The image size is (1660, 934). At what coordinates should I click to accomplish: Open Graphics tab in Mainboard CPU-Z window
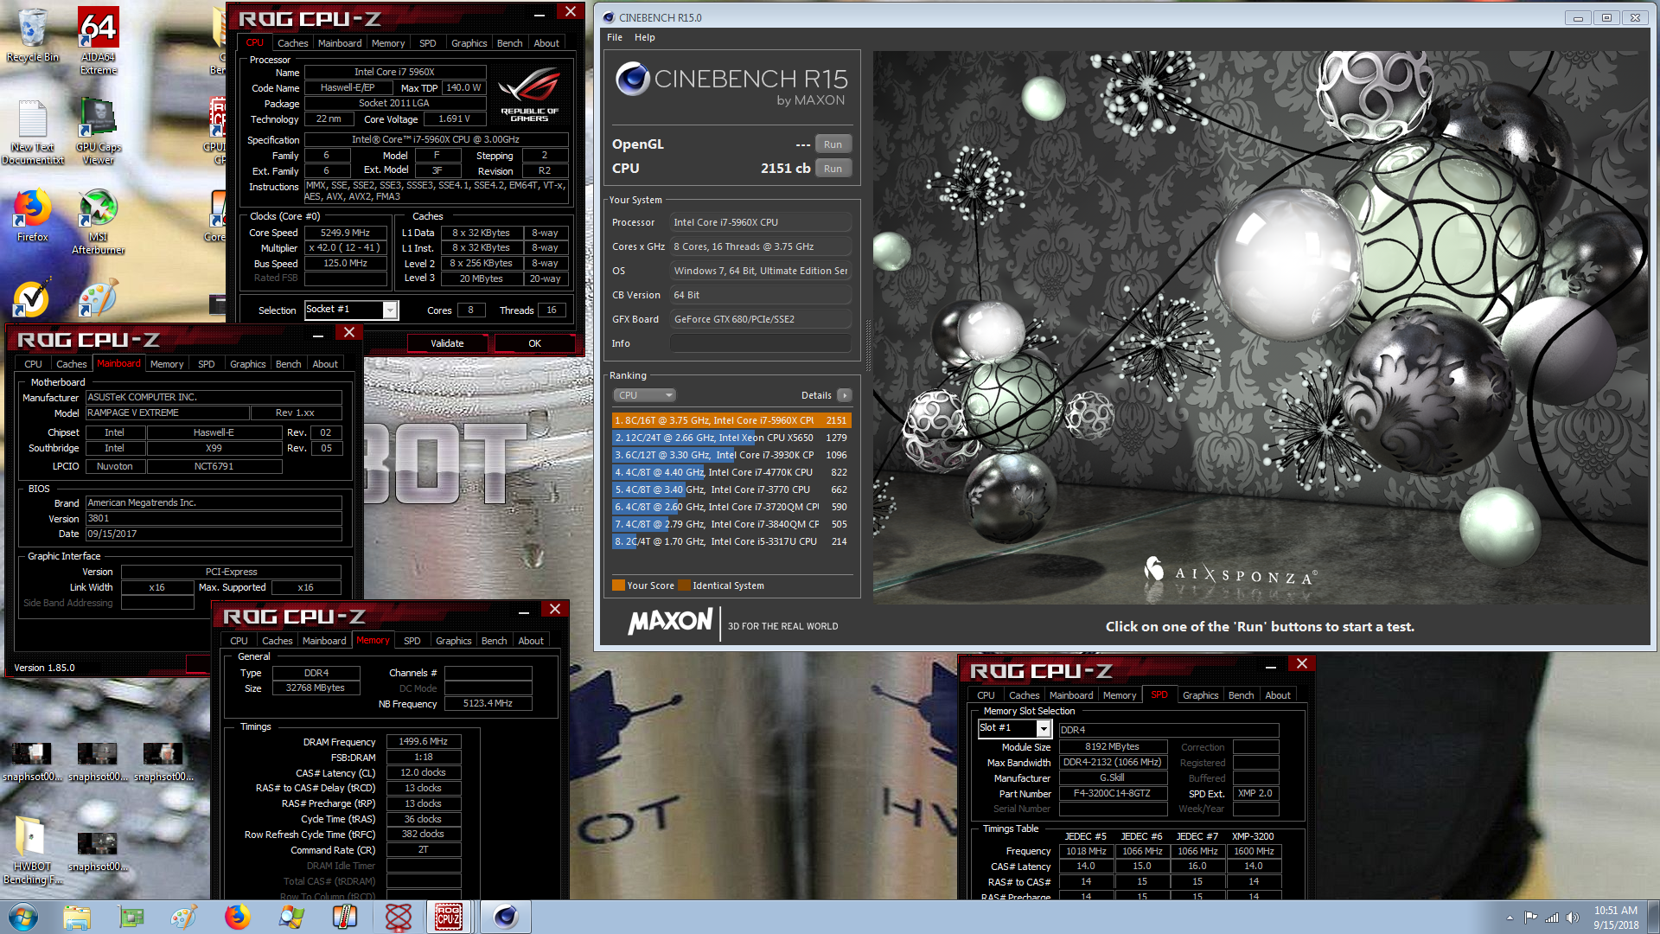[247, 364]
